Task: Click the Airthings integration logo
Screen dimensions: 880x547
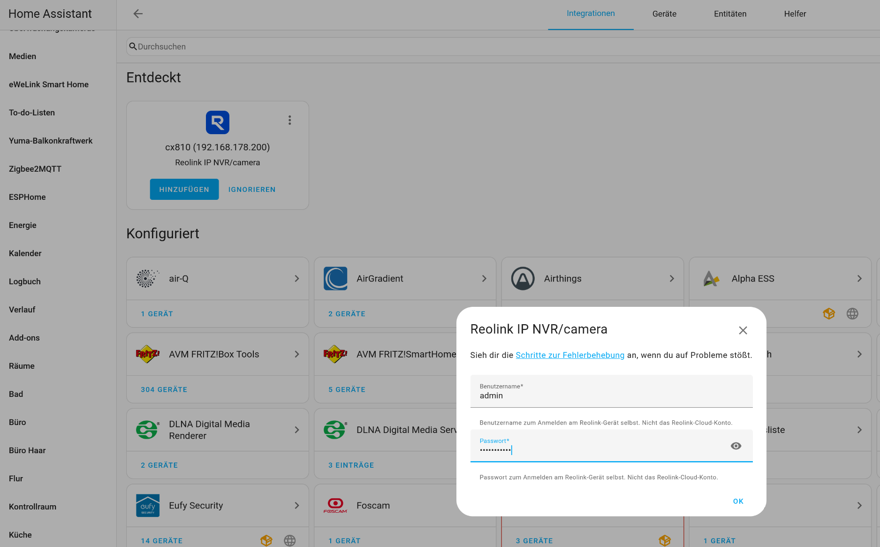Action: (x=523, y=279)
